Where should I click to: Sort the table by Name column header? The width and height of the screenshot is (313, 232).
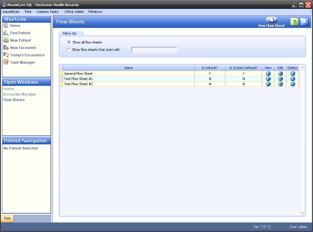point(129,68)
